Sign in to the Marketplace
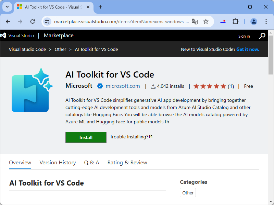This screenshot has height=205, width=274. click(244, 36)
